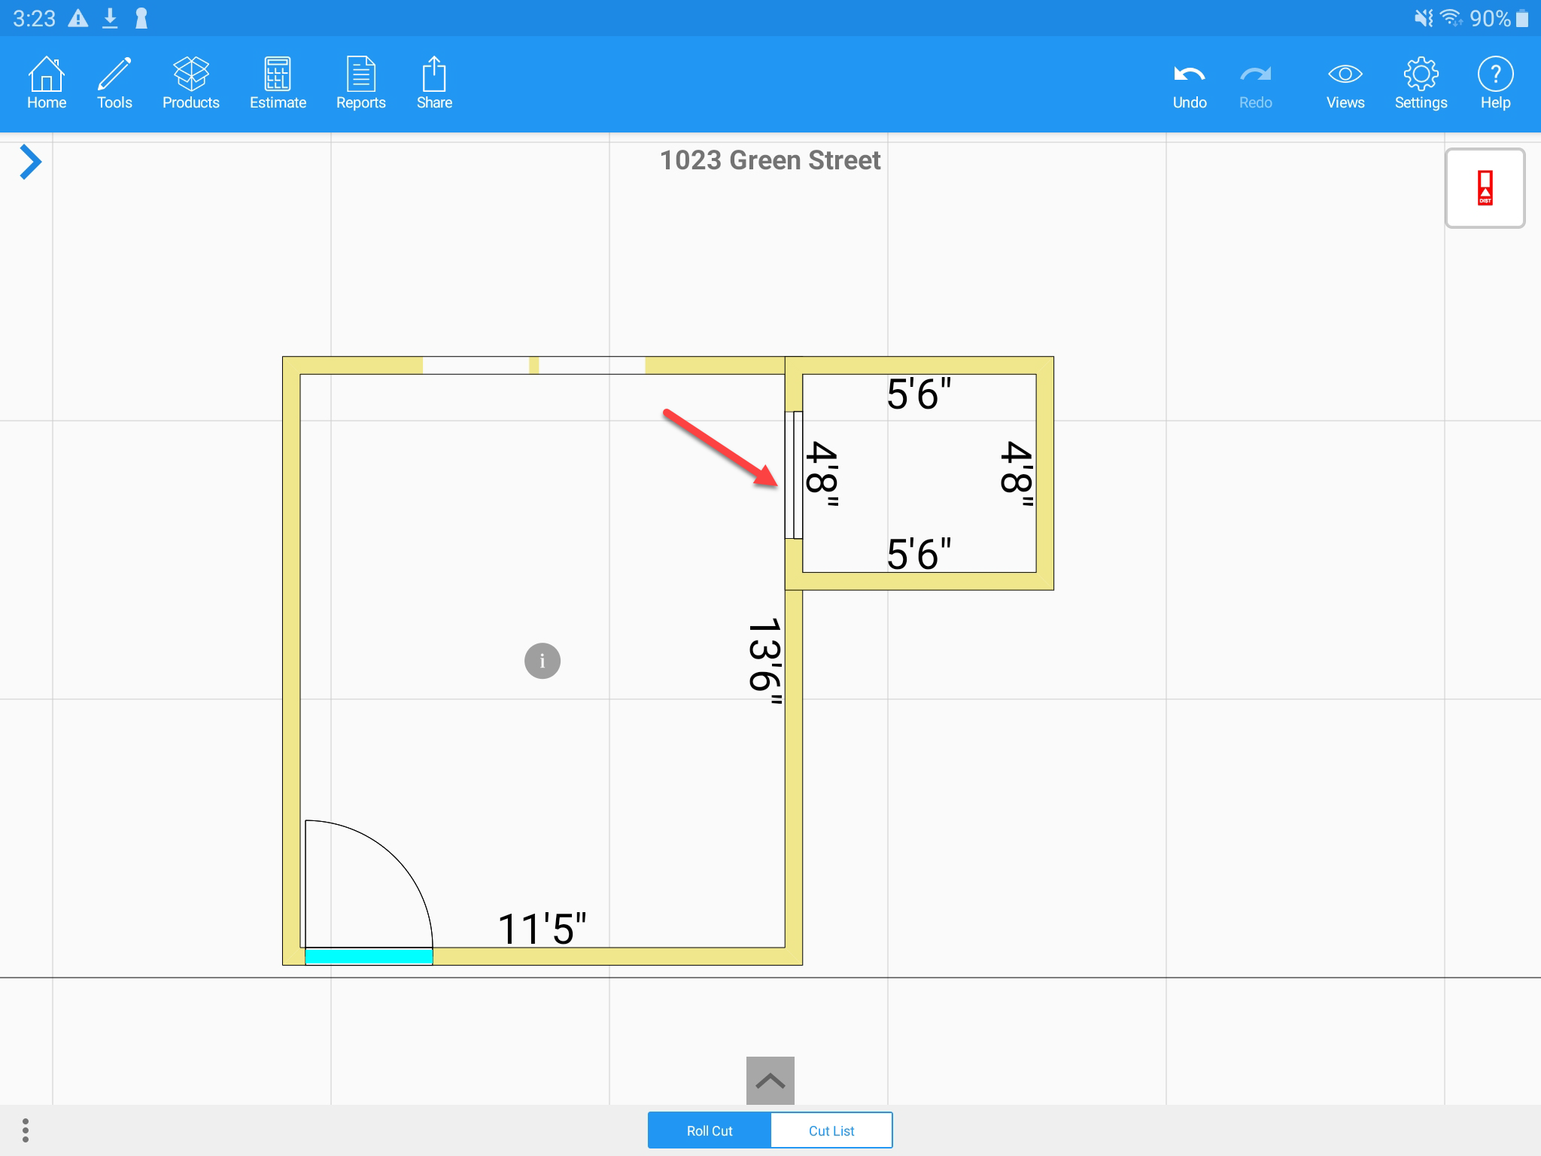Switch to the Cut List tab
This screenshot has height=1156, width=1541.
click(831, 1130)
